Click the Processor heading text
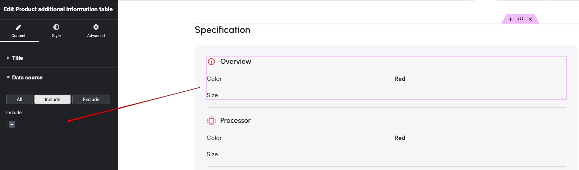Image resolution: width=579 pixels, height=170 pixels. [235, 121]
